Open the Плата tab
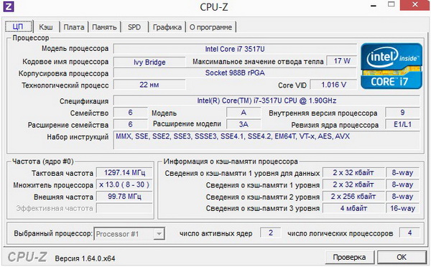431x267 pixels. point(74,27)
